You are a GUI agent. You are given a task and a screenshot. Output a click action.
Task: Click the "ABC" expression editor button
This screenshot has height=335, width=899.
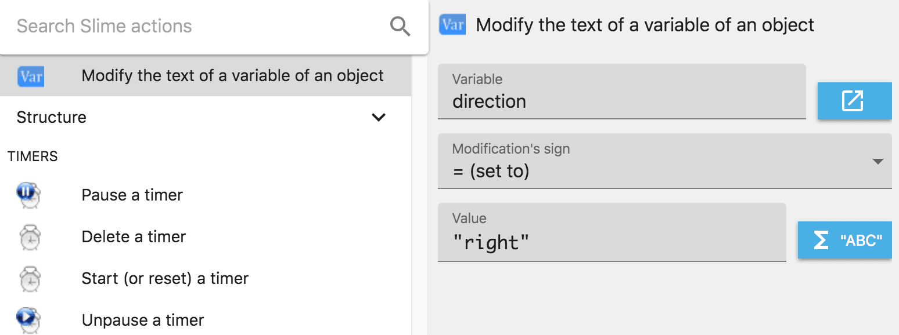point(861,241)
